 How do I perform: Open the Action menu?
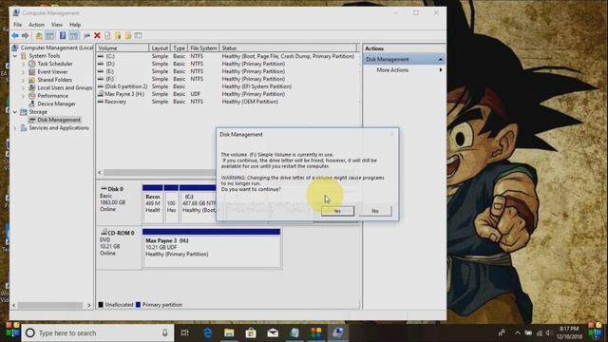click(x=36, y=25)
